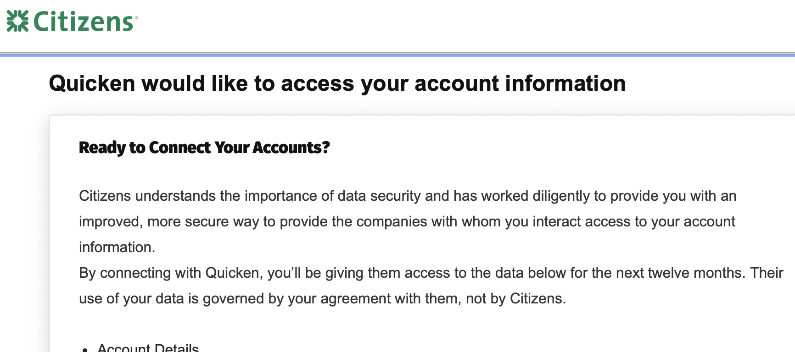Click the white header area right of logo
Image resolution: width=795 pixels, height=352 pixels.
(x=459, y=23)
